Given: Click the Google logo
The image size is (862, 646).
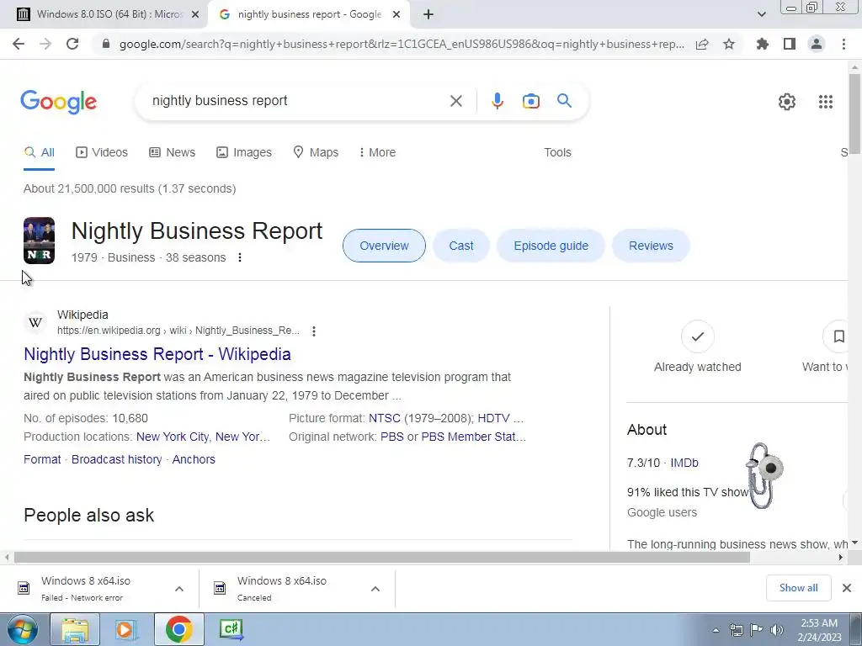Looking at the screenshot, I should [x=59, y=102].
